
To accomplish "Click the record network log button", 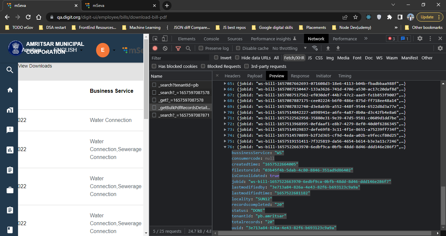I will click(155, 48).
